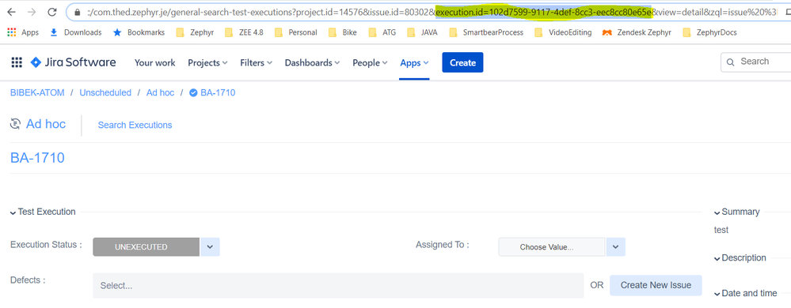The width and height of the screenshot is (791, 308).
Task: Open the BA-1710 breadcrumb link
Action: click(x=218, y=92)
